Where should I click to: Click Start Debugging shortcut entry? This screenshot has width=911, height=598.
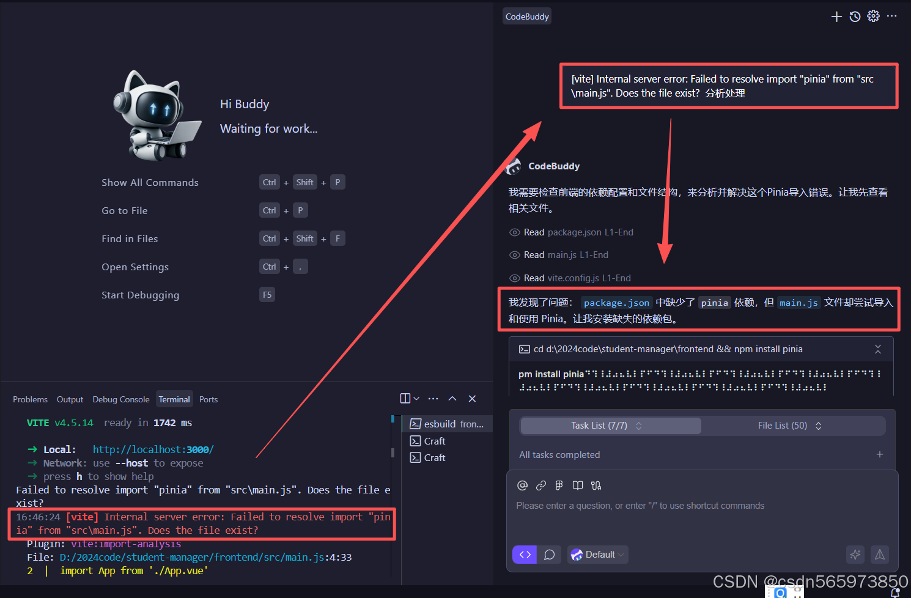coord(141,295)
